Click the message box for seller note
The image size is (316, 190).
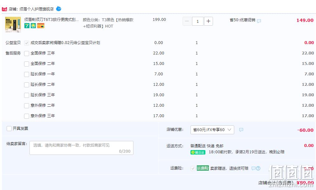click(81, 148)
